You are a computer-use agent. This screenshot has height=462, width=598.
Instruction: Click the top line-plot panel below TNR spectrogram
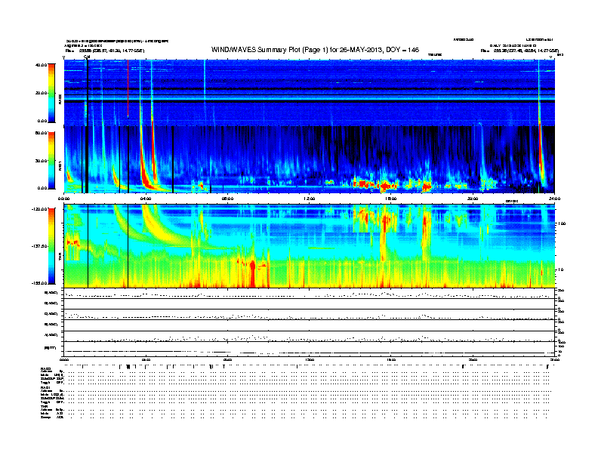click(309, 294)
